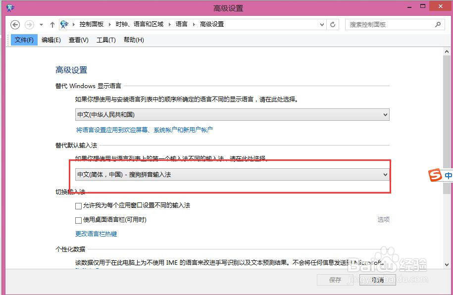Click inside the 搜索控制面板 search field

pos(391,24)
